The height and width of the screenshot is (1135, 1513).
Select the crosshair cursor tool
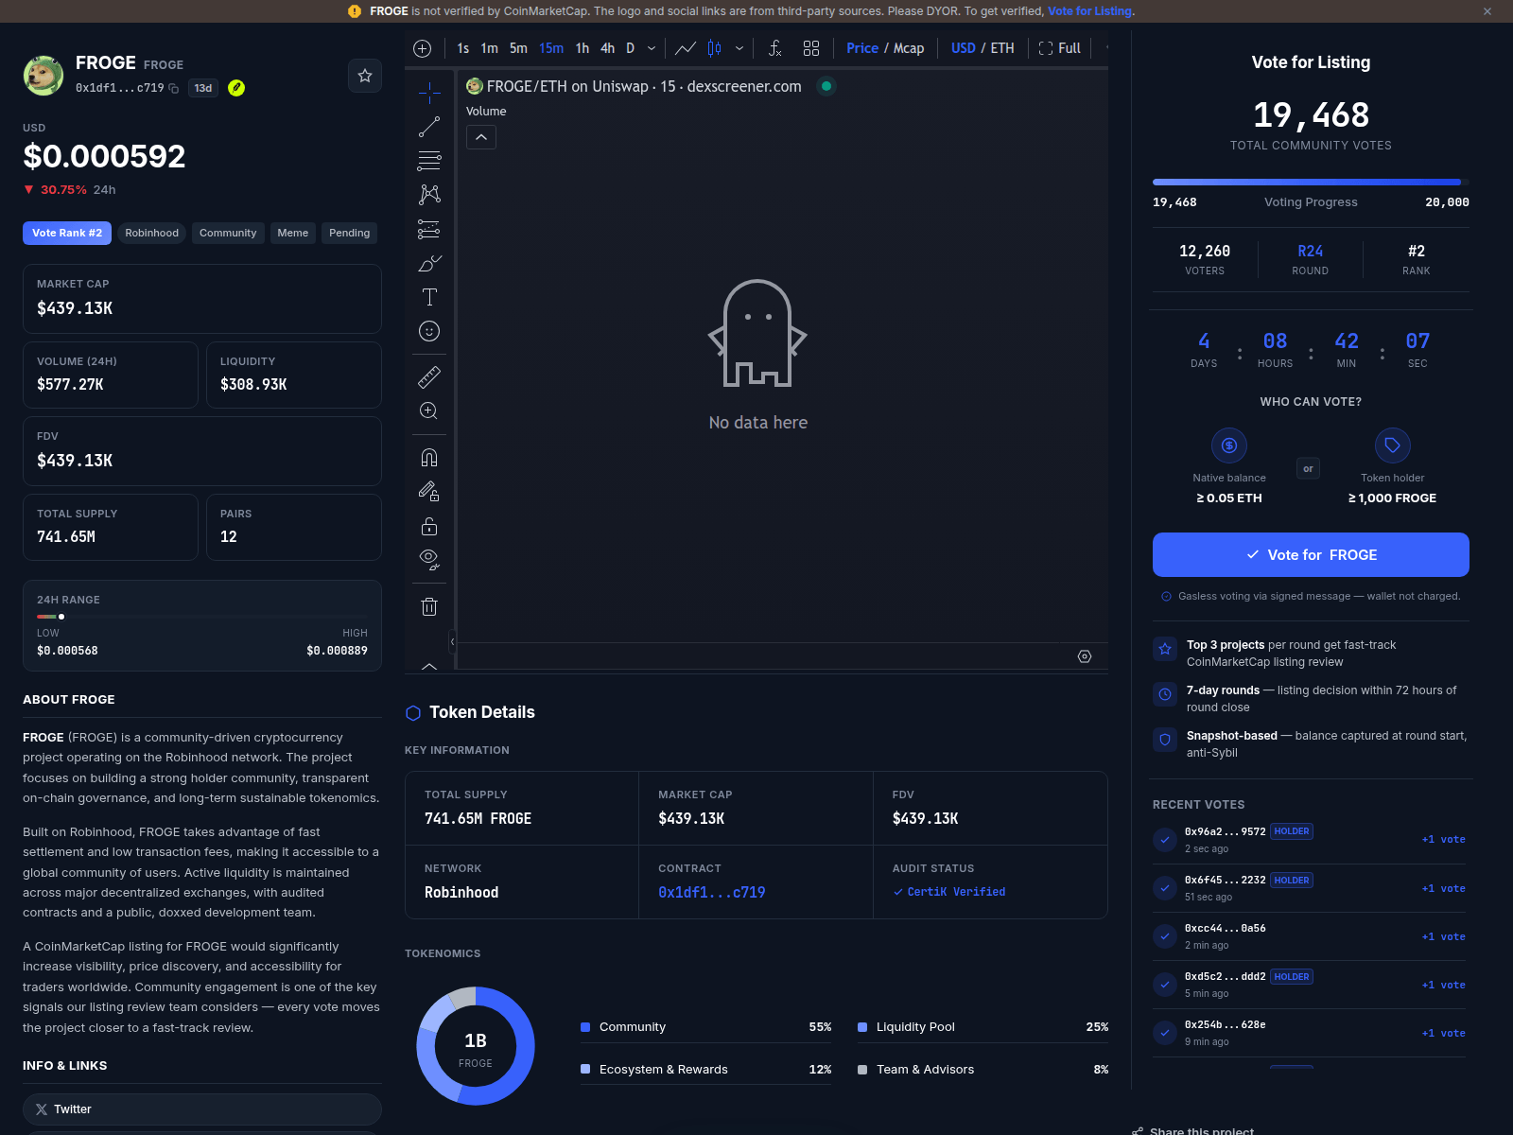tap(429, 93)
